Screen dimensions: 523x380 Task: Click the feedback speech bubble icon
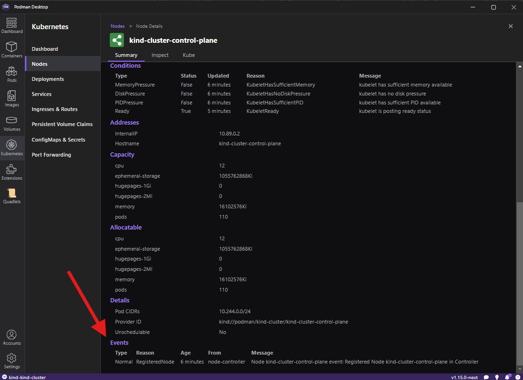pos(486,377)
